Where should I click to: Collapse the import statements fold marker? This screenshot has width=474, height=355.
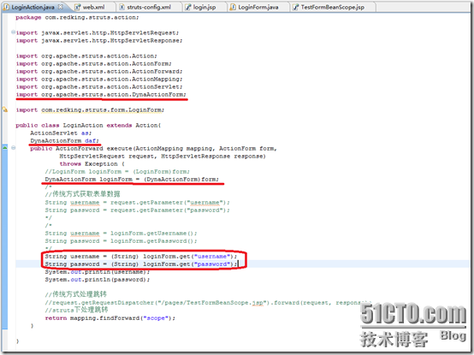13,32
